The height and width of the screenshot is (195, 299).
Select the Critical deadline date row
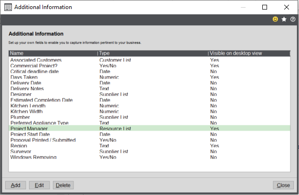34,72
